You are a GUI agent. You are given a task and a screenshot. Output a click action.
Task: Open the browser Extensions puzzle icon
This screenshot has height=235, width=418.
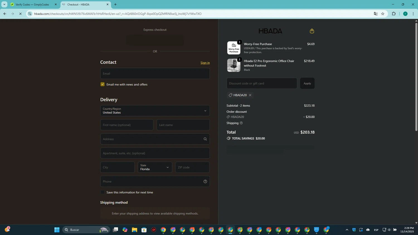click(x=394, y=14)
